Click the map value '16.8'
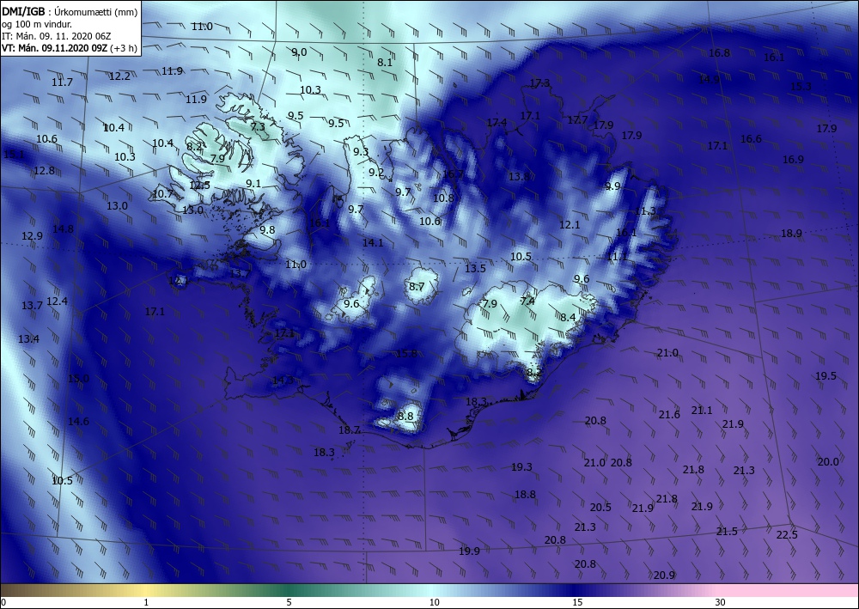859x609 pixels. [x=719, y=53]
